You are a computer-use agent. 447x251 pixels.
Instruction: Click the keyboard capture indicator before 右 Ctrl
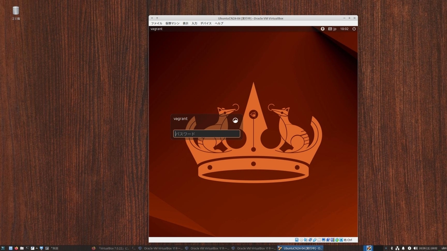(x=341, y=240)
